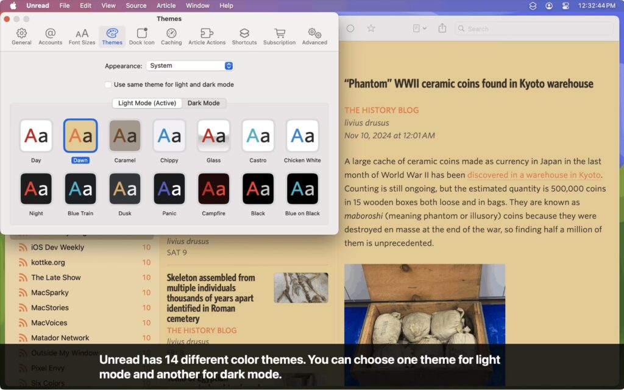The width and height of the screenshot is (624, 390).
Task: Enable the same theme for light and dark mode
Action: click(x=108, y=85)
